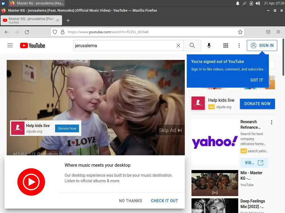This screenshot has height=213, width=285.
Task: Click Deep Feelings Mix [2022] title
Action: (253, 204)
